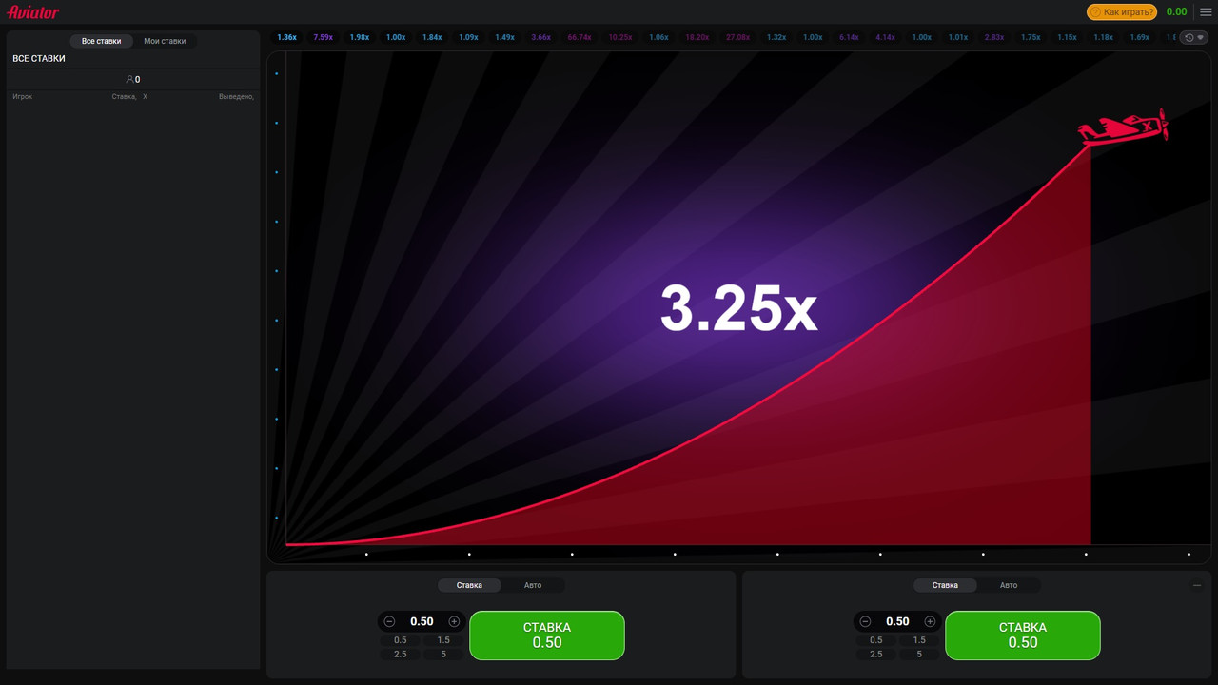
Task: Open the 4.14x round result
Action: 885,37
